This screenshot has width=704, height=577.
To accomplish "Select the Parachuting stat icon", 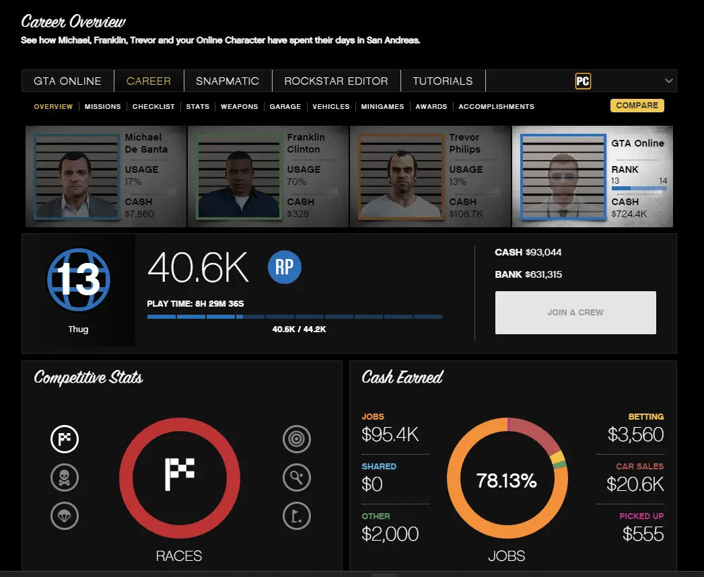I will tap(65, 516).
